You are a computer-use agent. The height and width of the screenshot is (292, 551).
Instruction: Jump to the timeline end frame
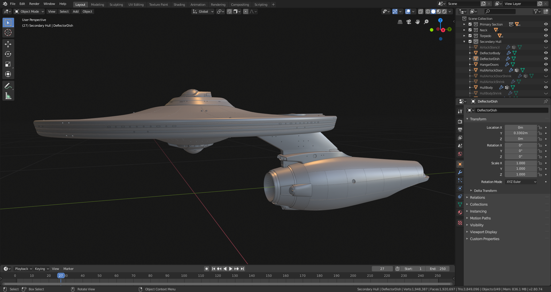click(242, 269)
